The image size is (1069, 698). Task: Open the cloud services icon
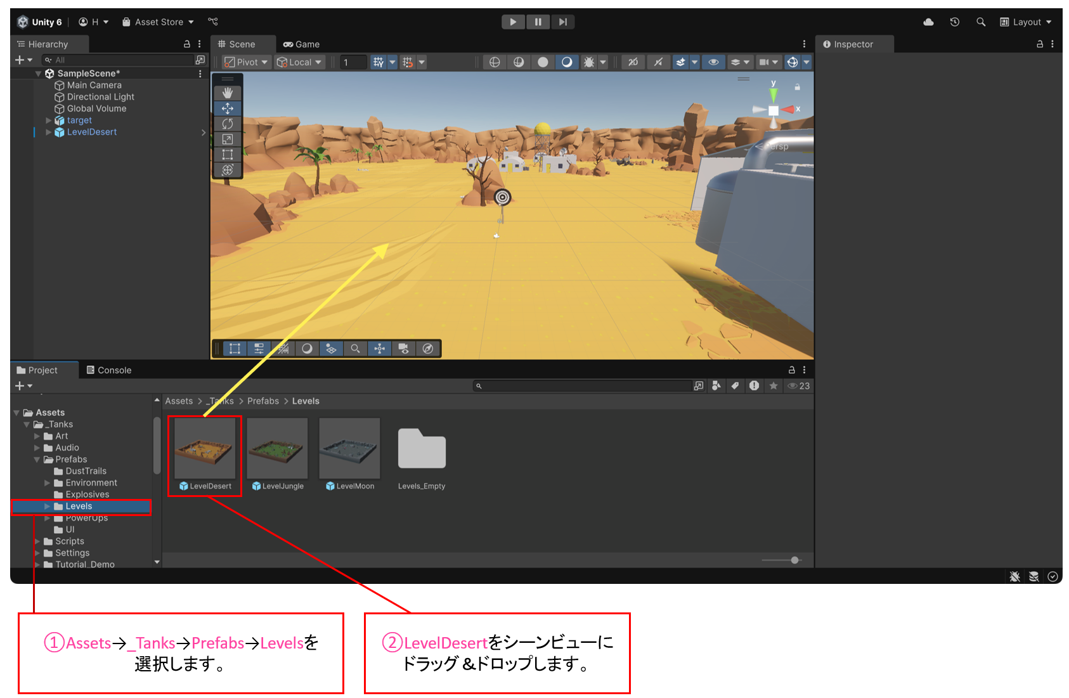pos(928,22)
